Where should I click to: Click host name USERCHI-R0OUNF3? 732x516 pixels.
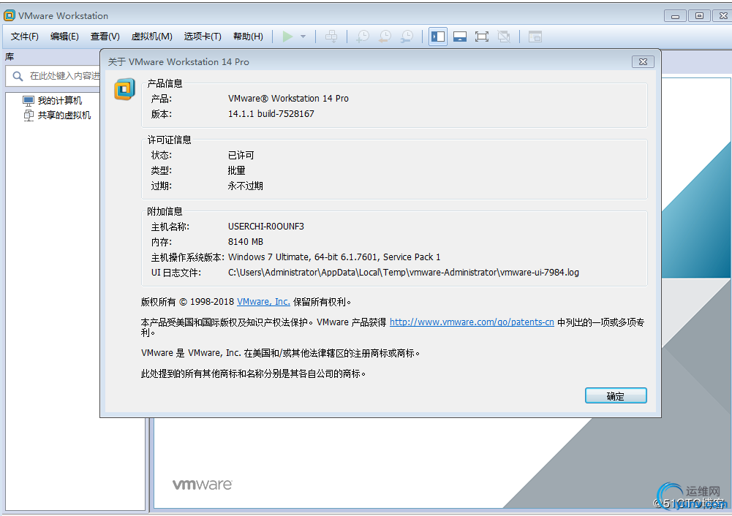tap(266, 227)
